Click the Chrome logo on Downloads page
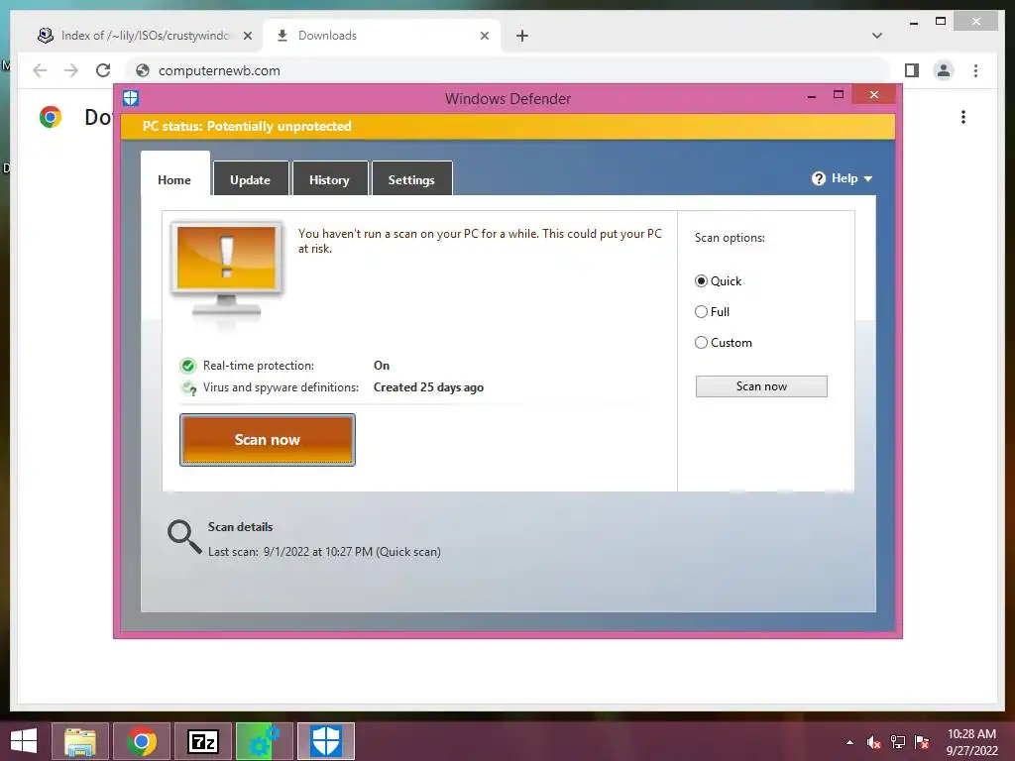Screen dimensions: 1015x761 tap(51, 117)
